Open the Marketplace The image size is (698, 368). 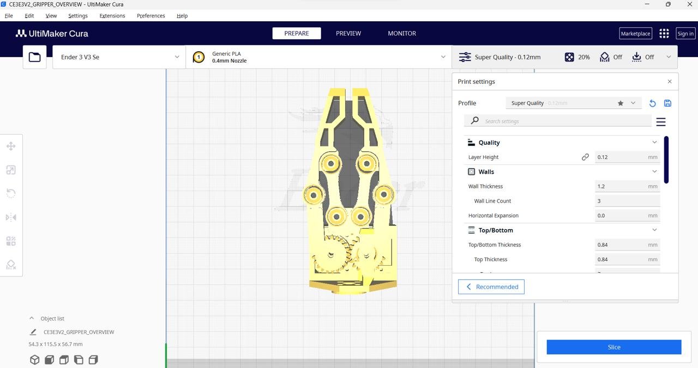[635, 33]
